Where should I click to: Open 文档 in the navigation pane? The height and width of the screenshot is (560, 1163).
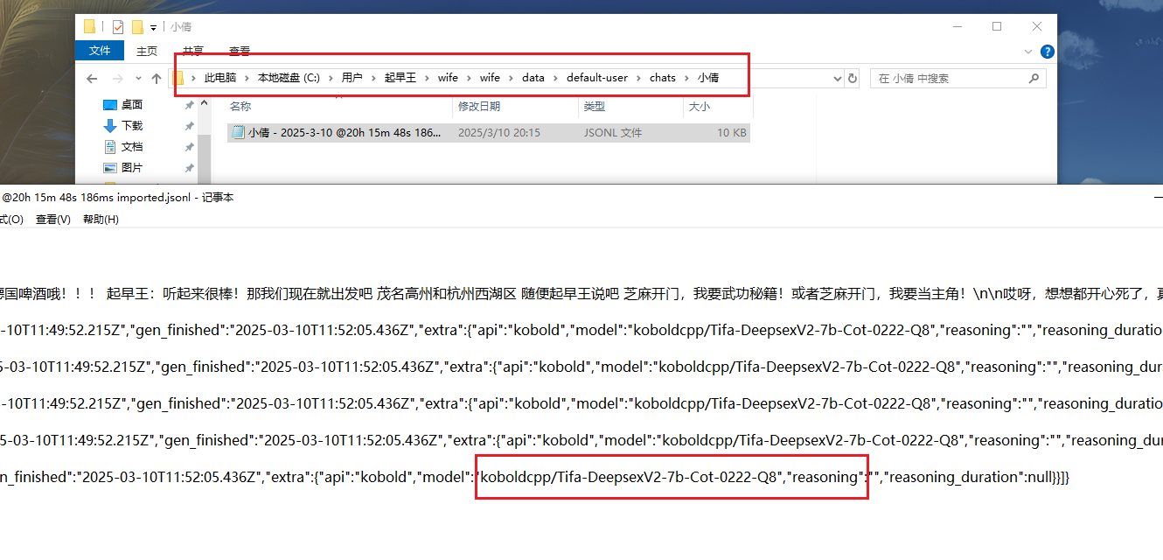click(132, 147)
